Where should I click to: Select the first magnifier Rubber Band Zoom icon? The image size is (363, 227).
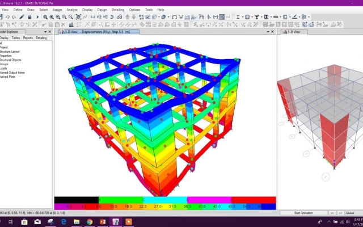pyautogui.click(x=45, y=17)
